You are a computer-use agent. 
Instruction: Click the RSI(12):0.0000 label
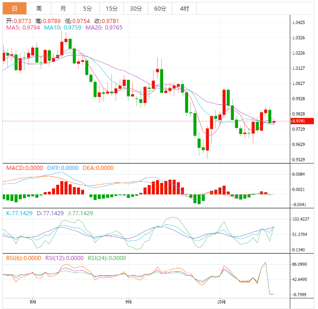coord(64,258)
